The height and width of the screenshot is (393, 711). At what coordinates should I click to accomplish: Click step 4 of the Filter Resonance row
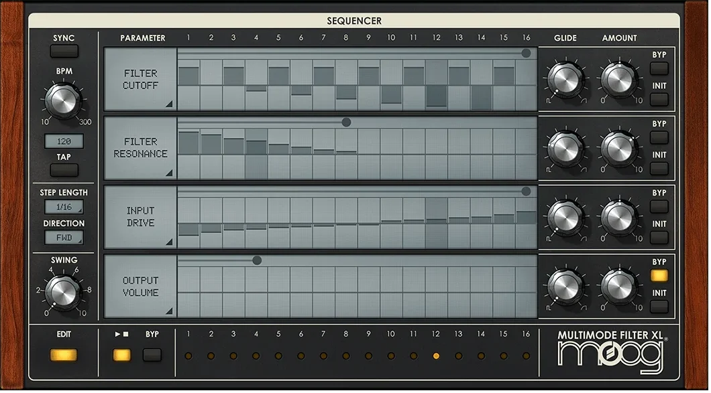coord(256,153)
